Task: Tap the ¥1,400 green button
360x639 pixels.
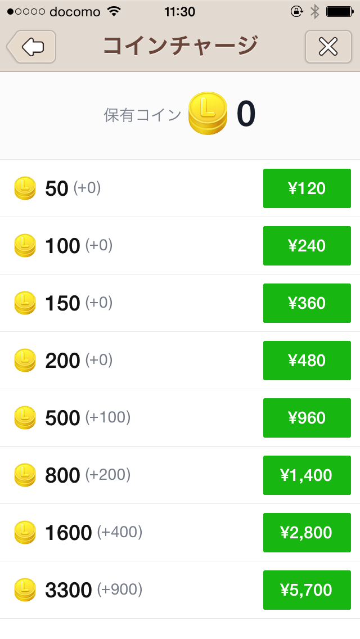Action: 307,475
